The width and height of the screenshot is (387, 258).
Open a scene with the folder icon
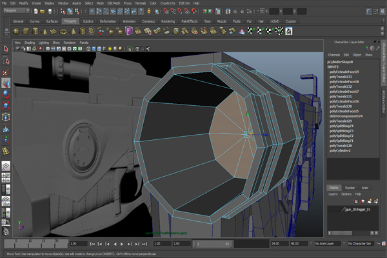(x=43, y=11)
